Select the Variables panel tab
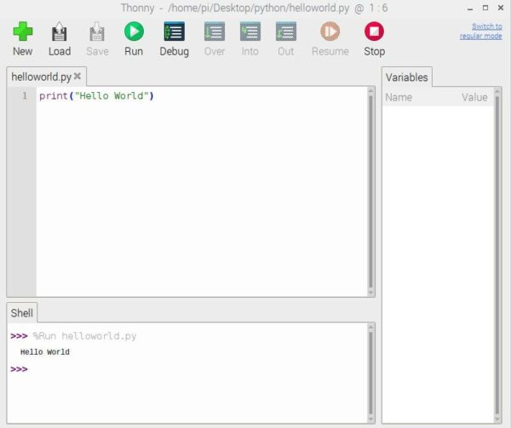Image resolution: width=511 pixels, height=428 pixels. pos(406,77)
